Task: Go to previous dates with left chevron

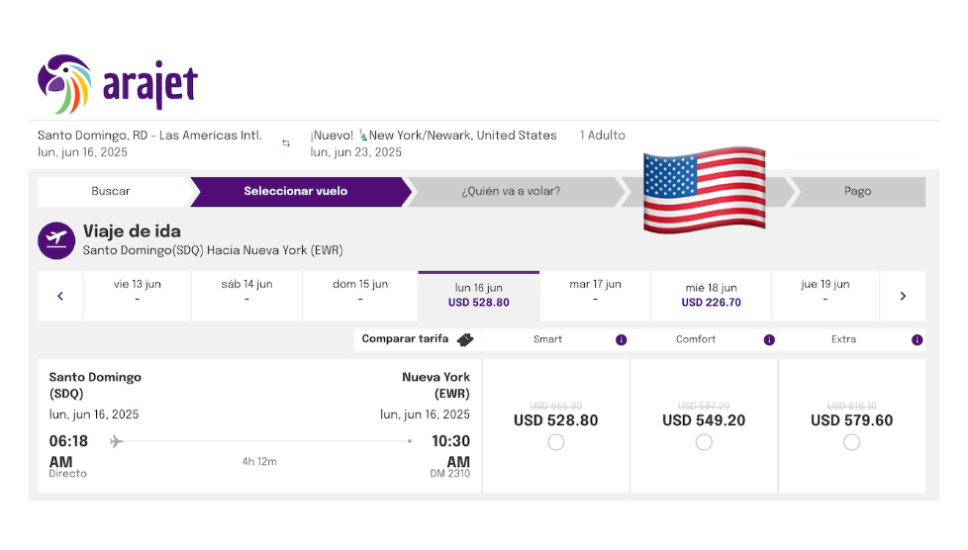Action: 60,297
